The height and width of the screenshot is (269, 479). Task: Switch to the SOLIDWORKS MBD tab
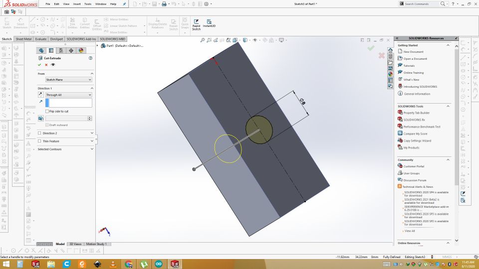[x=112, y=39]
